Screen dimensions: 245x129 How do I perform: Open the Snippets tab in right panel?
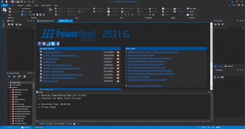click(229, 66)
